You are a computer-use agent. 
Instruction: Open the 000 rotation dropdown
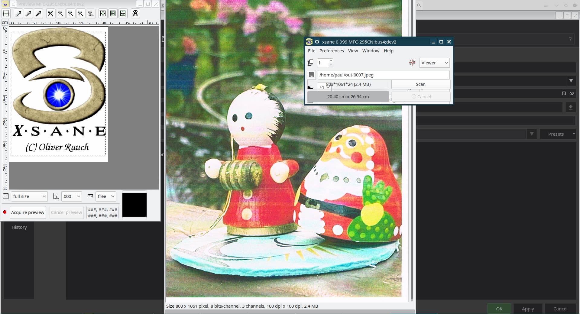(x=72, y=196)
